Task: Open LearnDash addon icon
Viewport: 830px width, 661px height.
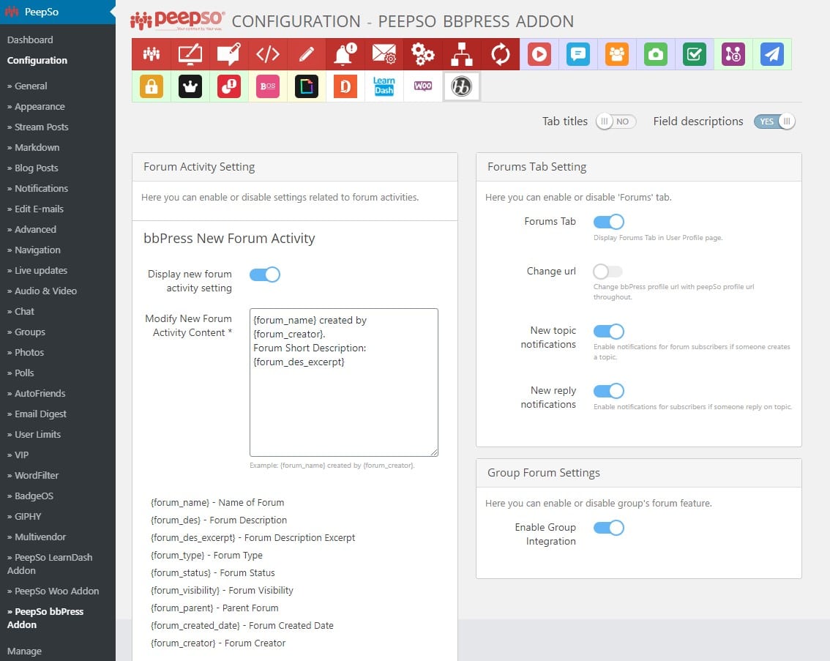Action: (x=384, y=86)
